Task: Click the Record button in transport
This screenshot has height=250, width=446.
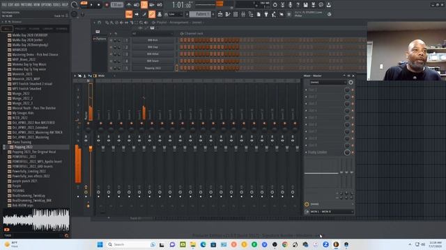Action: (x=107, y=5)
